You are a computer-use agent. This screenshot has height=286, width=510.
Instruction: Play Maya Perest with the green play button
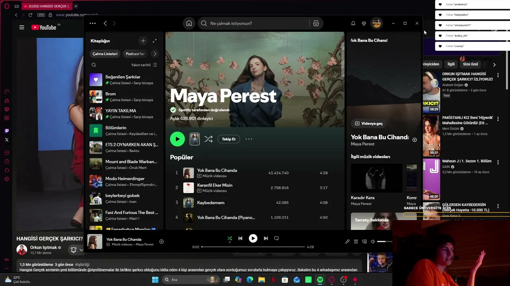point(177,139)
